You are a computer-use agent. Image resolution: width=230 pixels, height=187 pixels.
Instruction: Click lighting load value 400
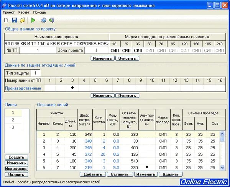point(134,148)
